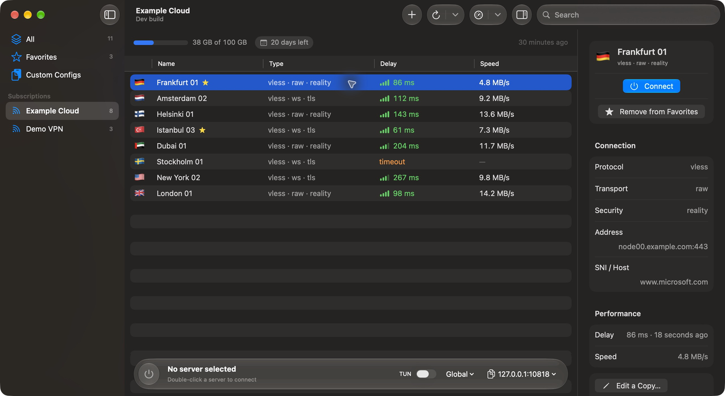Open the refresh options dropdown arrow
725x396 pixels.
(x=455, y=15)
